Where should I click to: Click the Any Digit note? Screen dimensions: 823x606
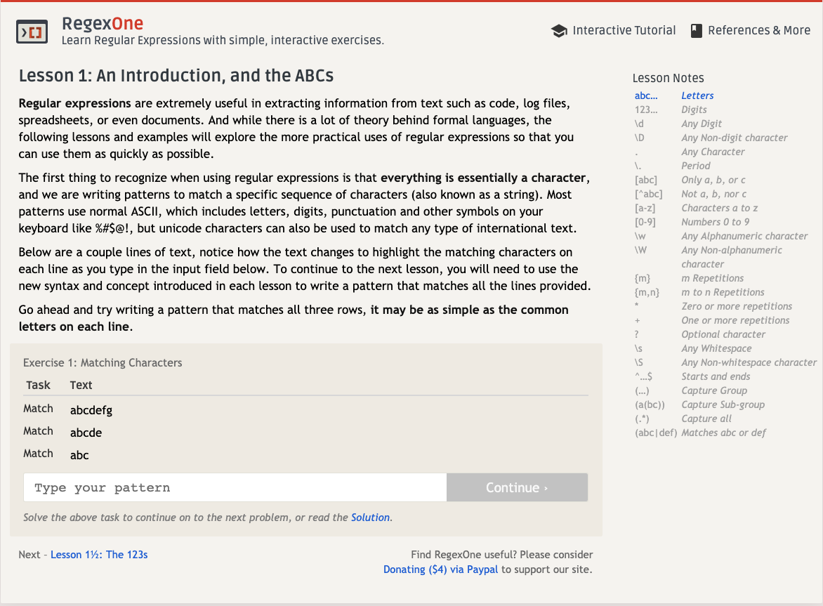click(702, 124)
